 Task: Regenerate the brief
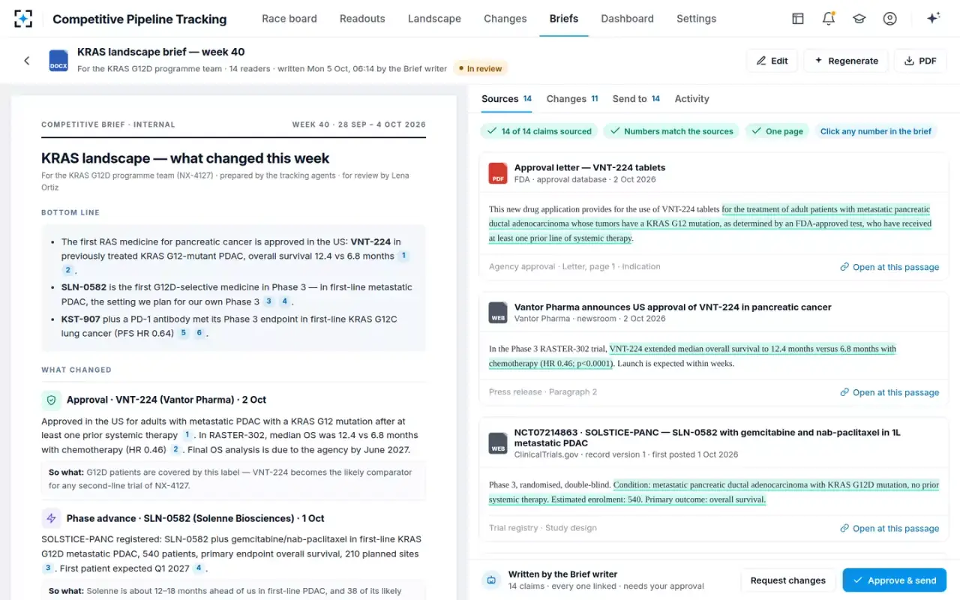click(x=846, y=61)
